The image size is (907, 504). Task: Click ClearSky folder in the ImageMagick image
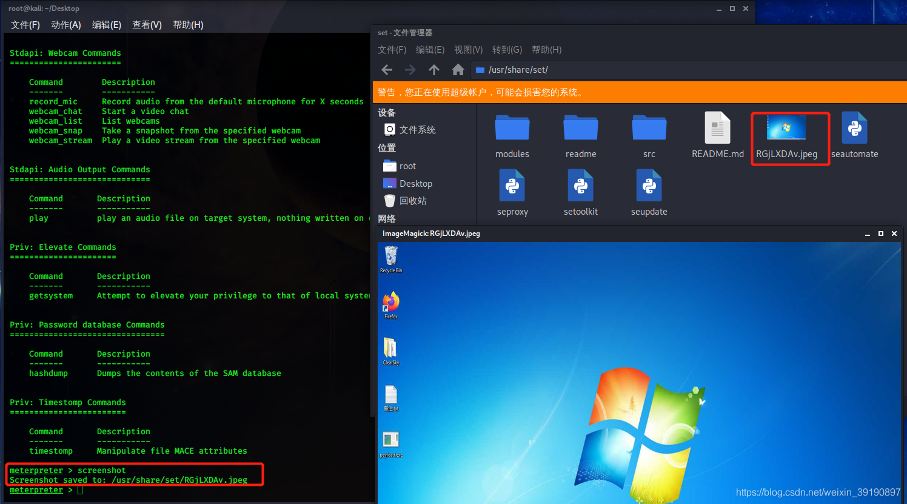(x=391, y=351)
